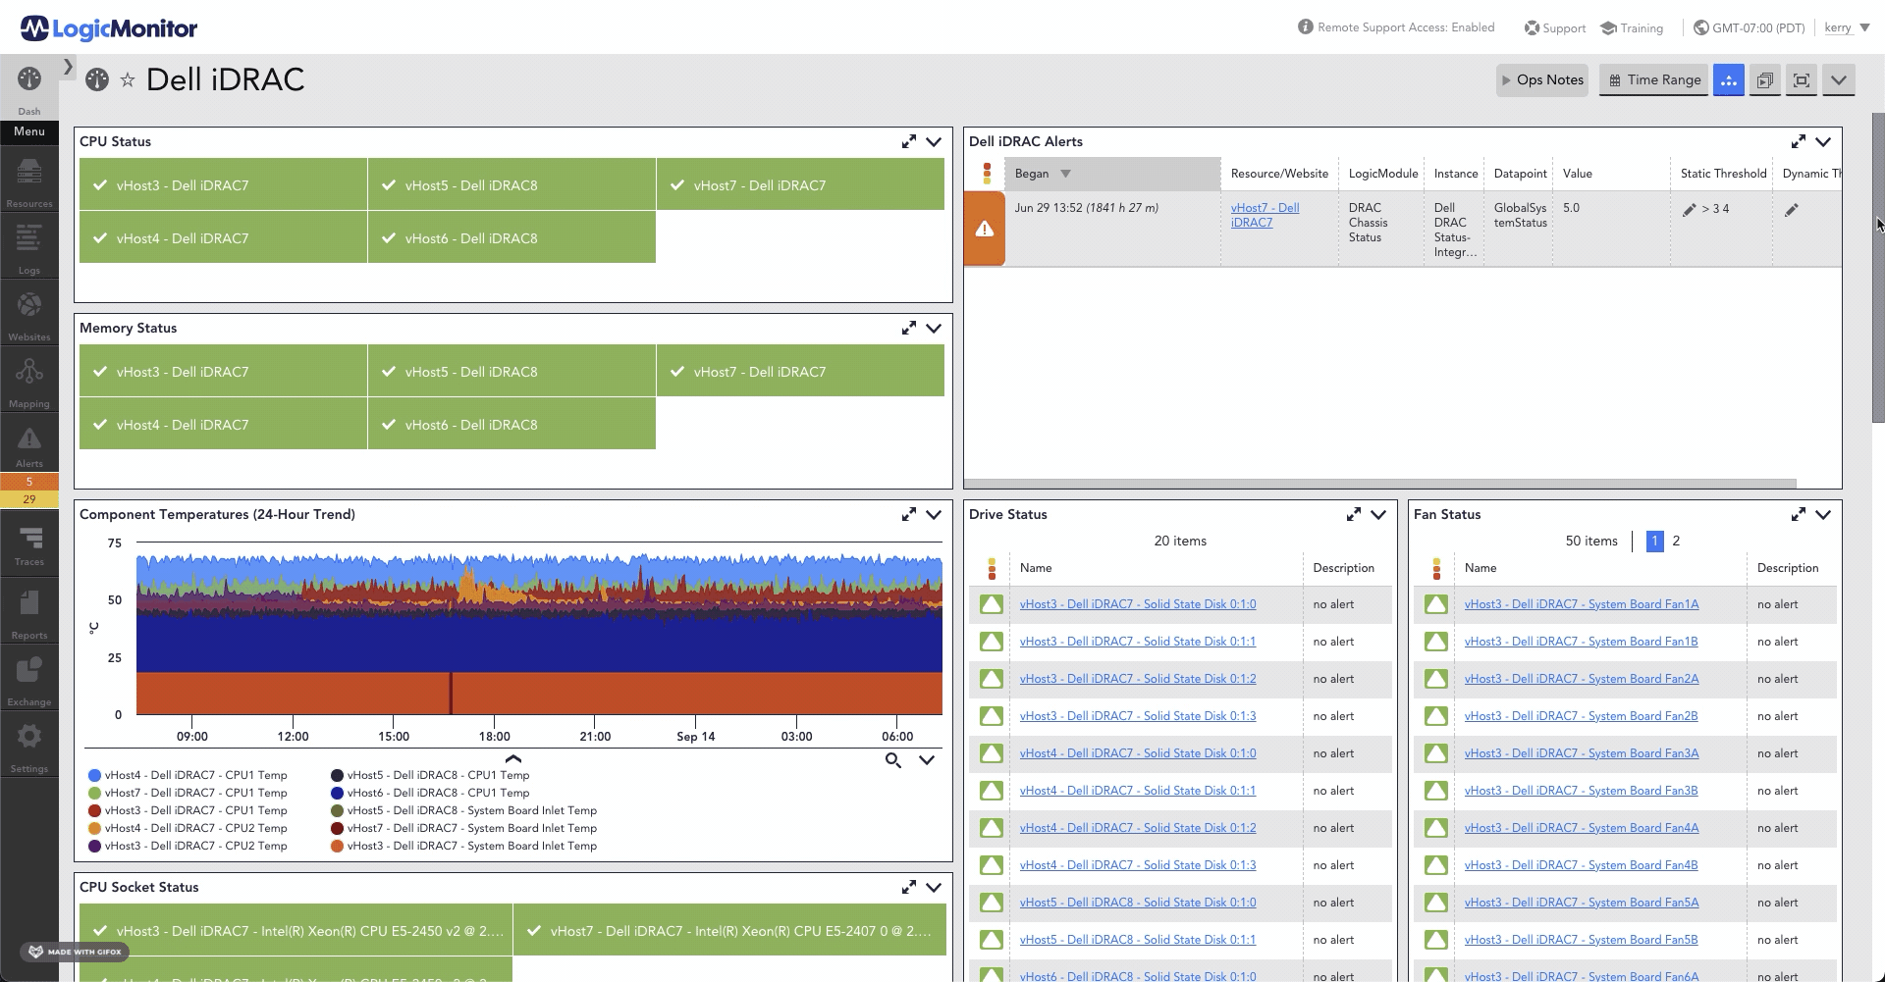Open the graph legend options chevron

point(926,760)
